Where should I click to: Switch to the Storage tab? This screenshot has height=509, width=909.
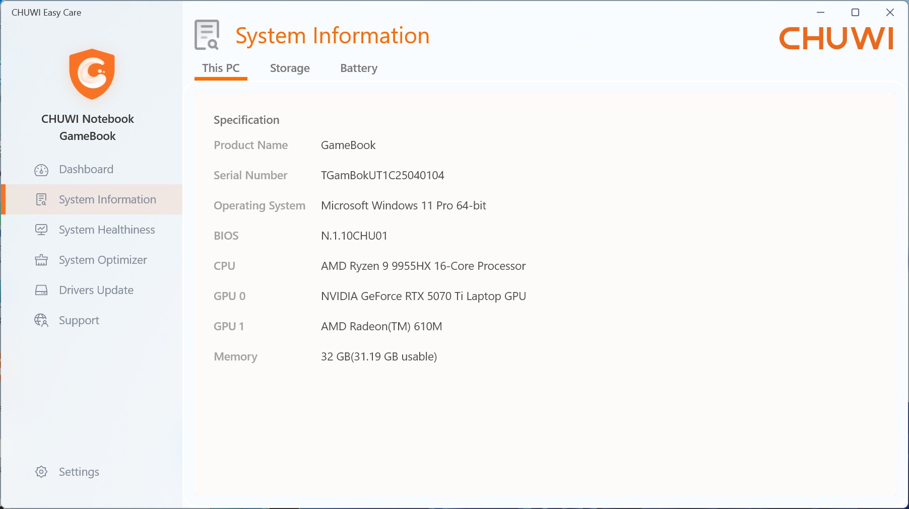click(290, 68)
